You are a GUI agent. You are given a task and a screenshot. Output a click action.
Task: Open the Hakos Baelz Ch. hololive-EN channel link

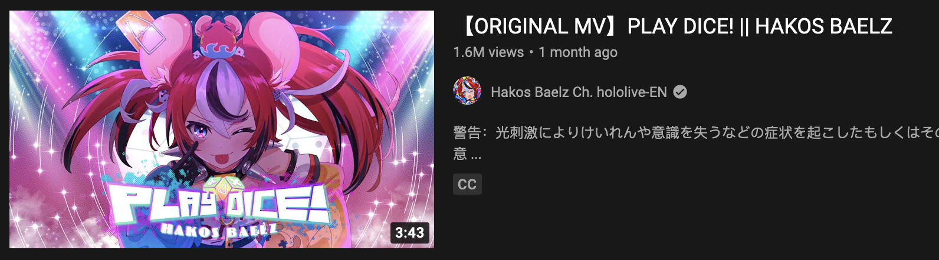tap(578, 92)
